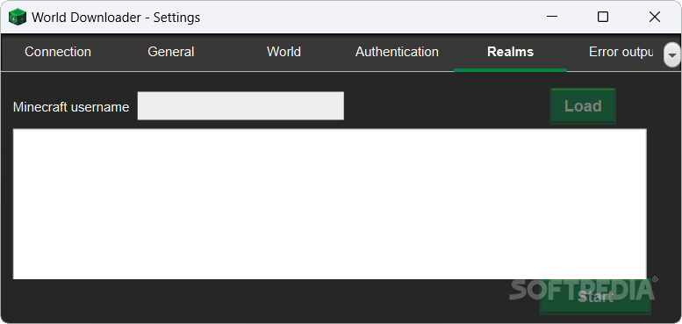Minimize the Settings window
The width and height of the screenshot is (682, 324).
(x=552, y=17)
